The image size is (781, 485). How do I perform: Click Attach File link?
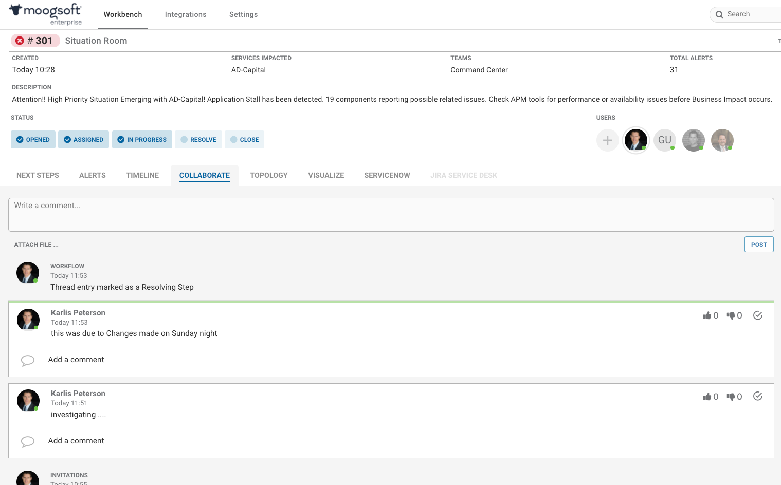pos(37,245)
